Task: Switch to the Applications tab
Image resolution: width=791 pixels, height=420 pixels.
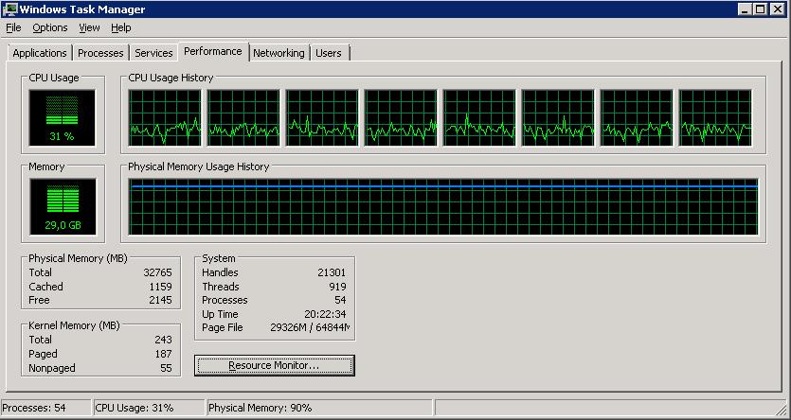Action: coord(40,53)
